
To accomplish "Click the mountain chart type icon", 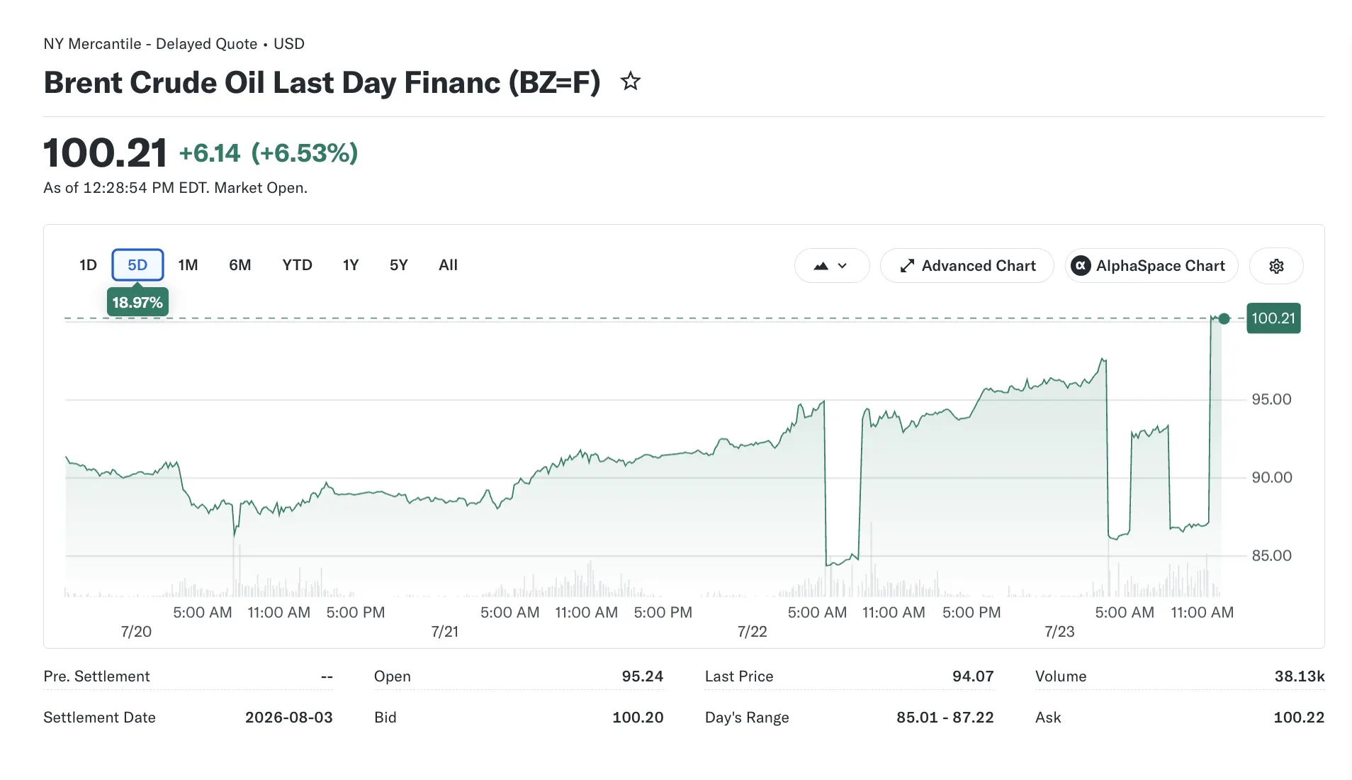I will [821, 266].
